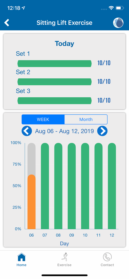The height and width of the screenshot is (279, 129).
Task: Tap the Wi-Fi status icon
Action: click(x=111, y=8)
